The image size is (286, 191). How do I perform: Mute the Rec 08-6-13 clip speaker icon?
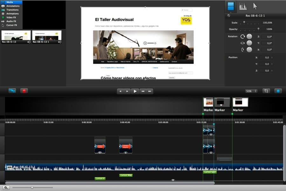pos(28,42)
